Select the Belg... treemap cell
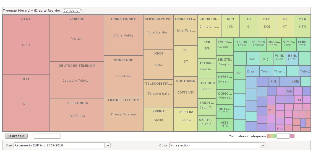The image size is (313, 155). 267,58
